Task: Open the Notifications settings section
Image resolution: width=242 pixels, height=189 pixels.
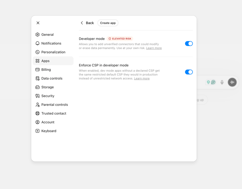Action: tap(53, 43)
